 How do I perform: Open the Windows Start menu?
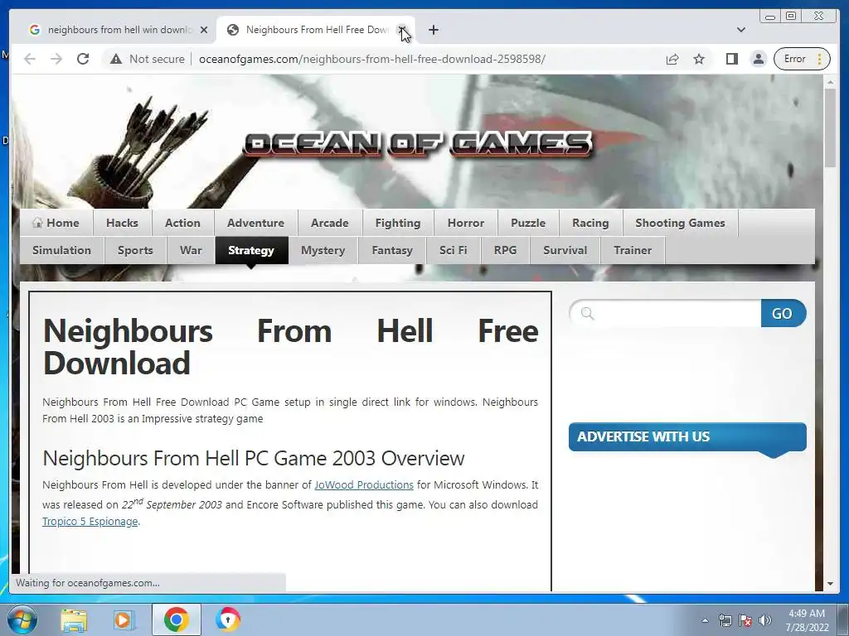pyautogui.click(x=22, y=619)
